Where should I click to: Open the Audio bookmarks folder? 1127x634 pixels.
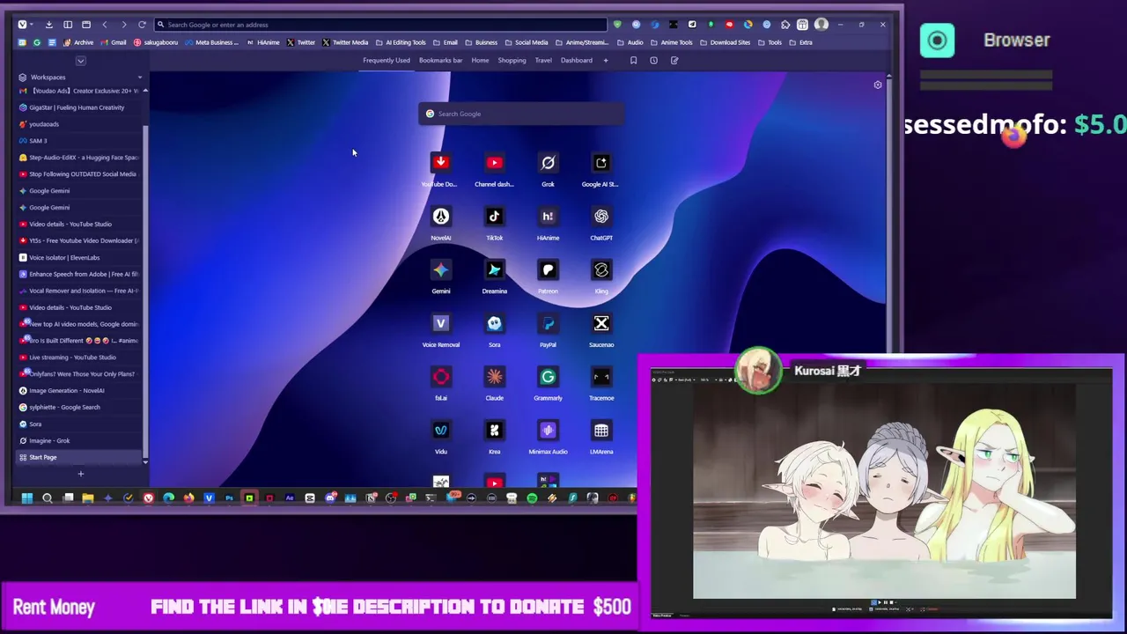click(630, 42)
